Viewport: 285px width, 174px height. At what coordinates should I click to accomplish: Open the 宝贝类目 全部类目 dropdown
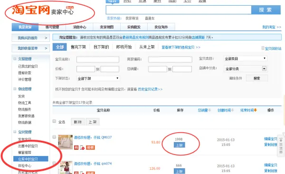[246, 58]
